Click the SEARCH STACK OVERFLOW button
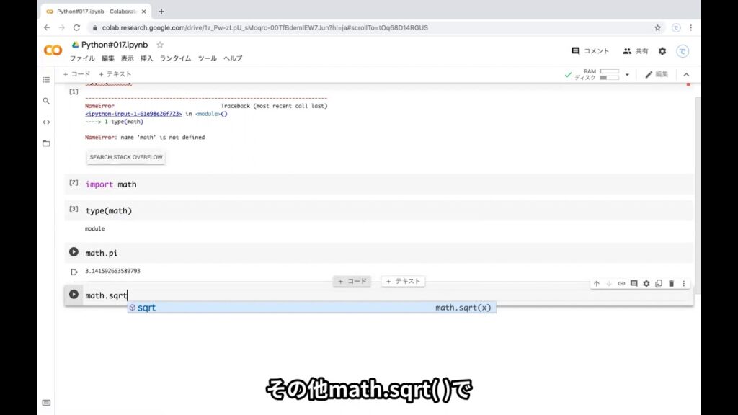 [x=125, y=156]
